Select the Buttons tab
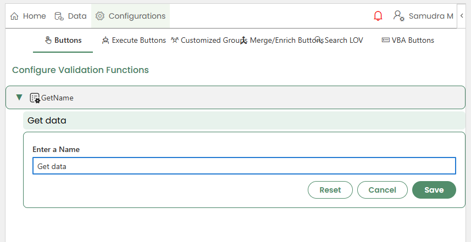 pyautogui.click(x=63, y=40)
